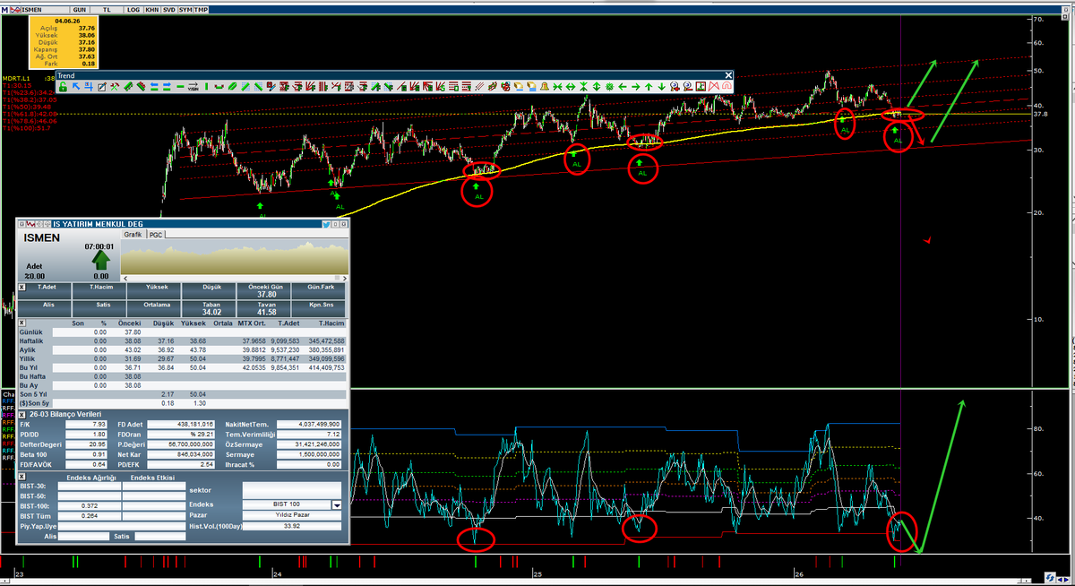This screenshot has width=1075, height=586.
Task: Toggle the LOG scale button
Action: pyautogui.click(x=133, y=10)
